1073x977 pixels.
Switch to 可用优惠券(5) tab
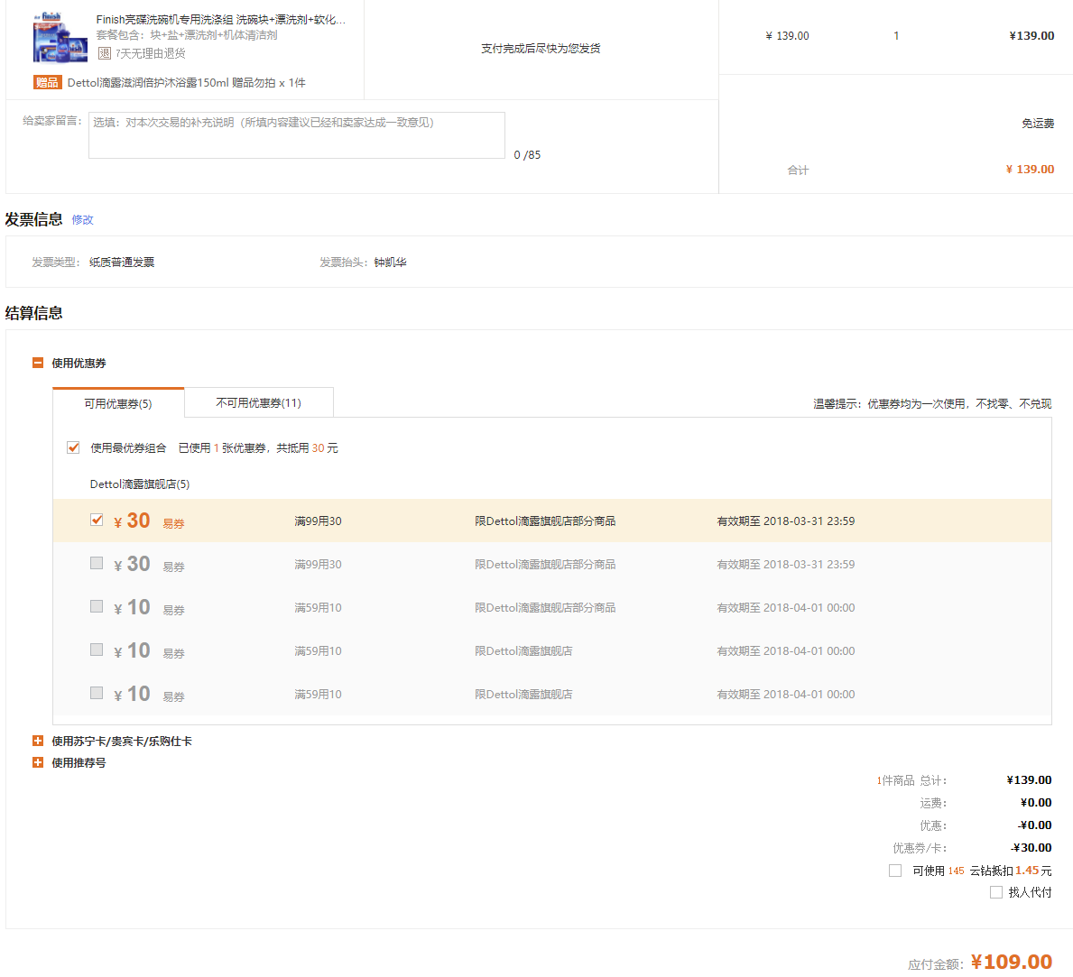118,403
